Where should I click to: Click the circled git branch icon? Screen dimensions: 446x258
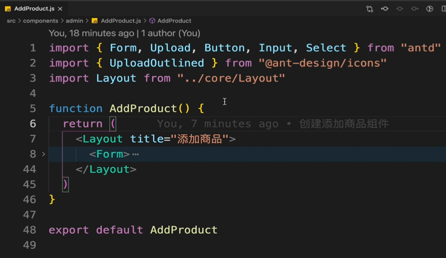pos(430,9)
